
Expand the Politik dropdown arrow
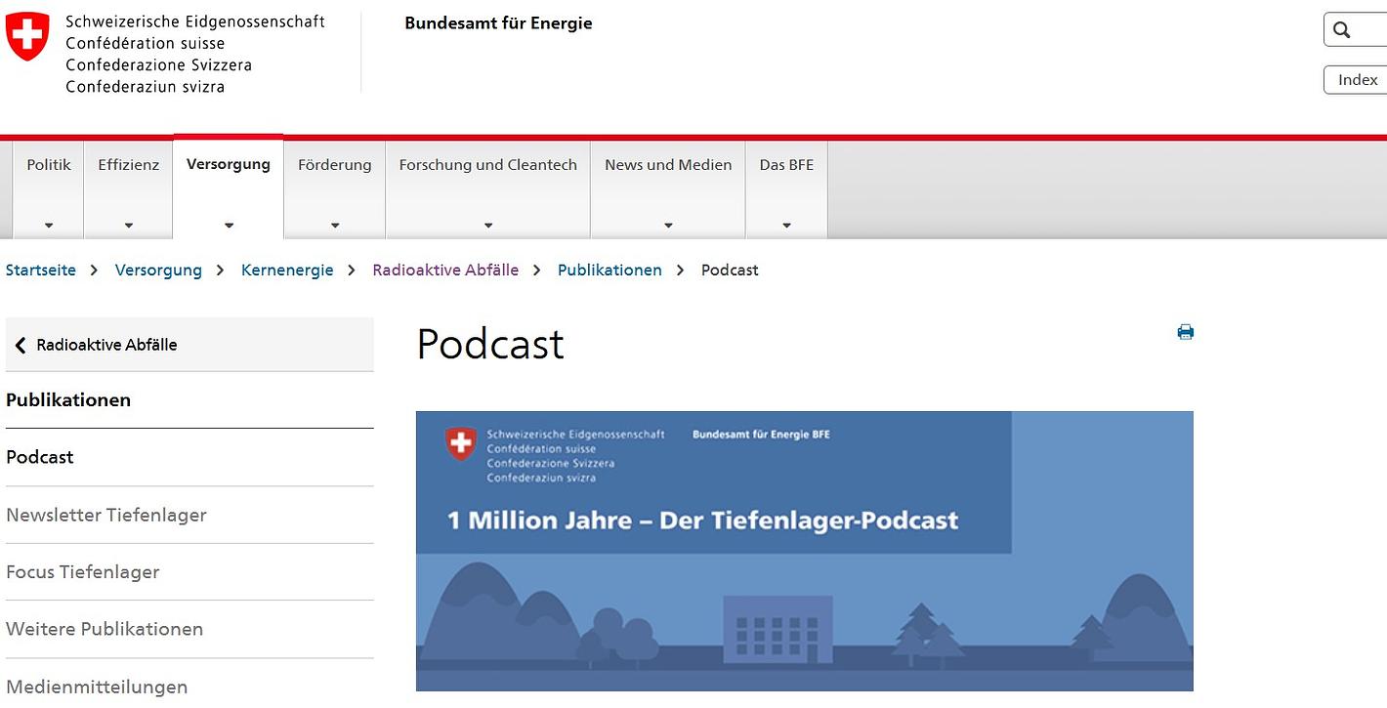(x=49, y=226)
